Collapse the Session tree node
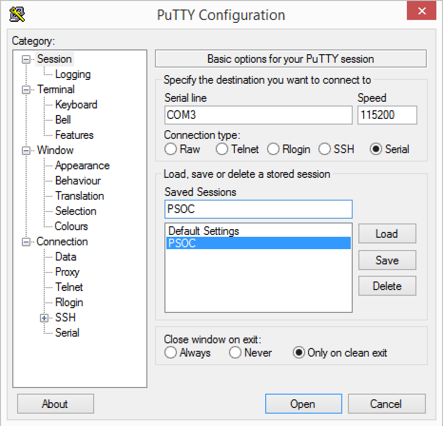Image resolution: width=443 pixels, height=426 pixels. [27, 59]
